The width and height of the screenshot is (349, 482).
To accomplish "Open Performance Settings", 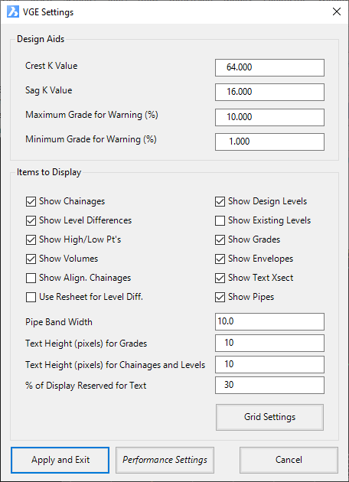I will click(x=165, y=460).
